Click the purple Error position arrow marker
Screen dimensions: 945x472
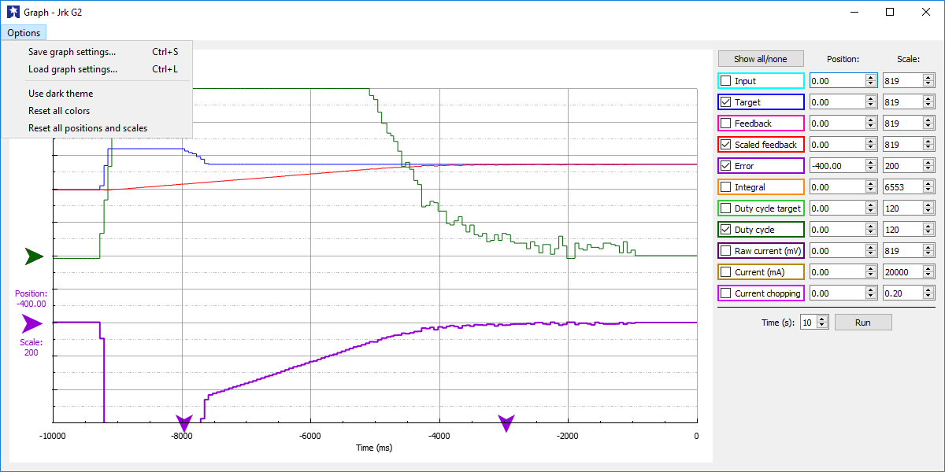[31, 323]
